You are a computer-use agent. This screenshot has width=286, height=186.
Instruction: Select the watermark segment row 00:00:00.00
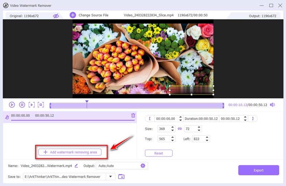point(70,117)
